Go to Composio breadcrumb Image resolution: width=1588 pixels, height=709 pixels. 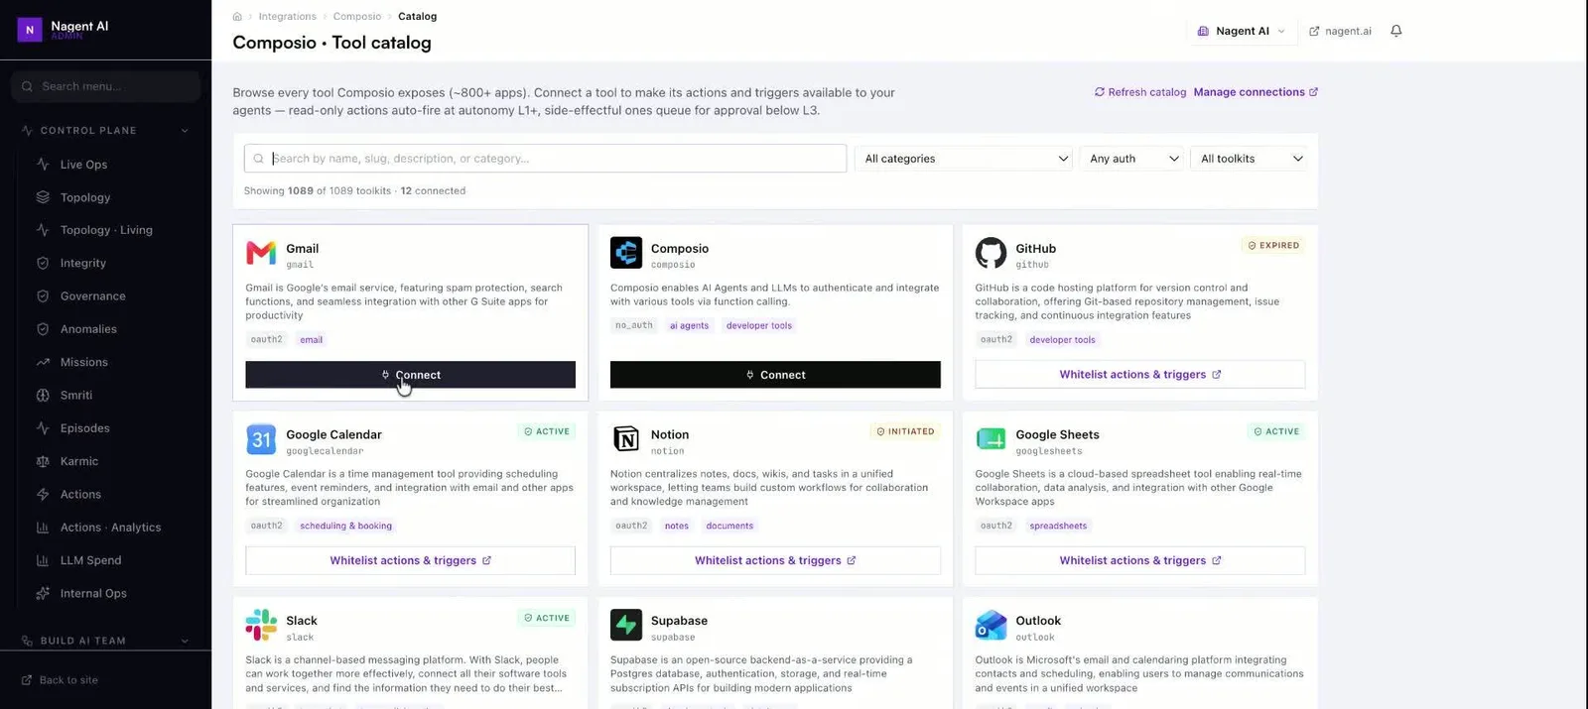tap(357, 16)
